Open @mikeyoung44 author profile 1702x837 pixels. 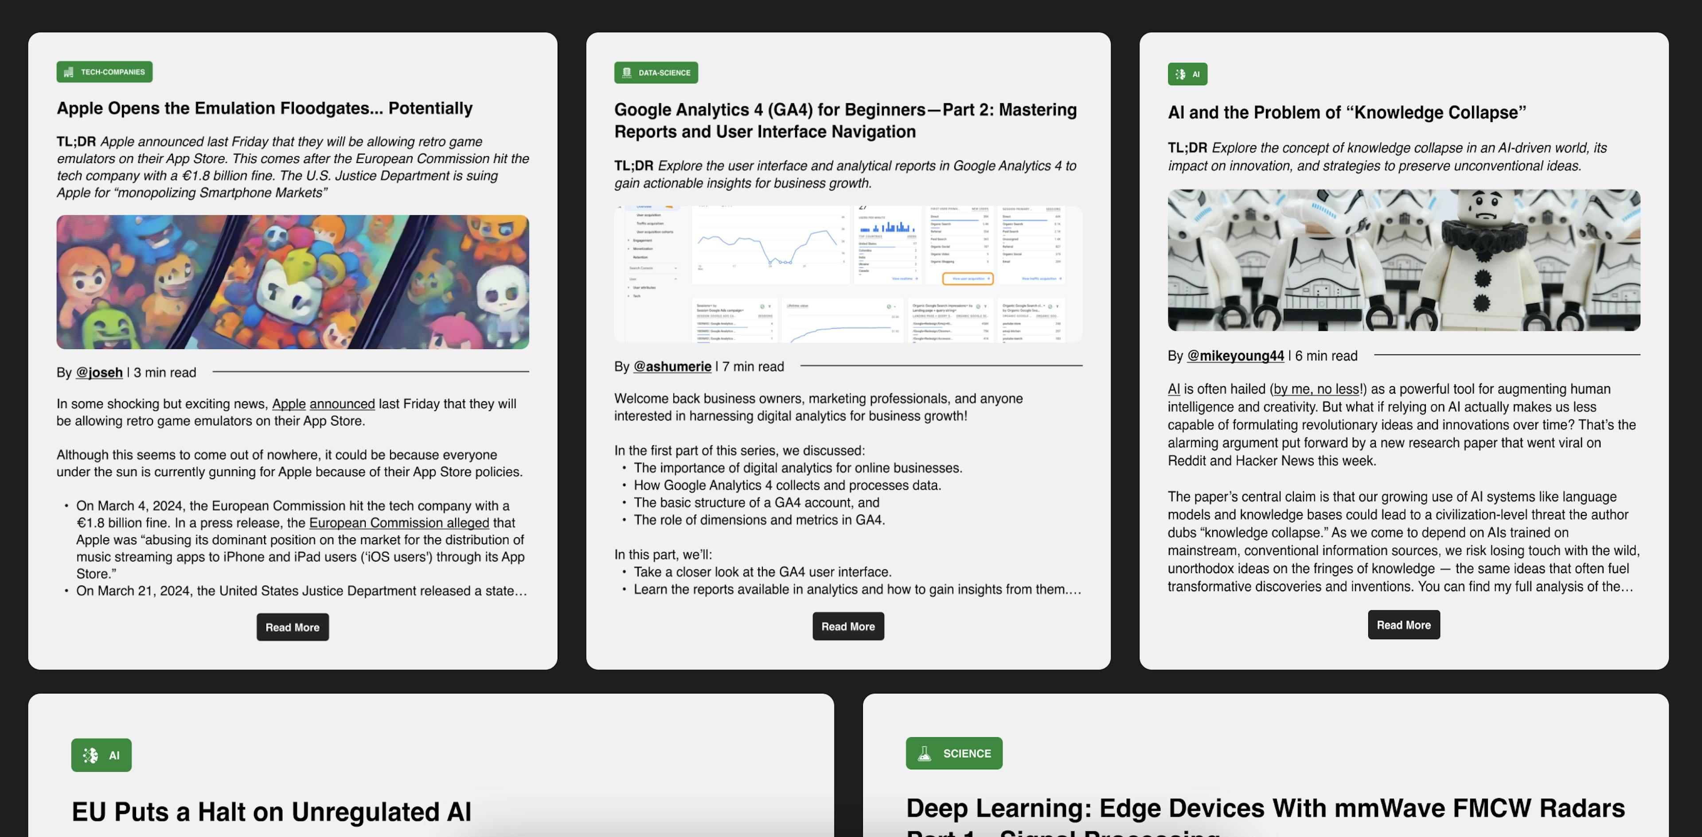[x=1235, y=356]
